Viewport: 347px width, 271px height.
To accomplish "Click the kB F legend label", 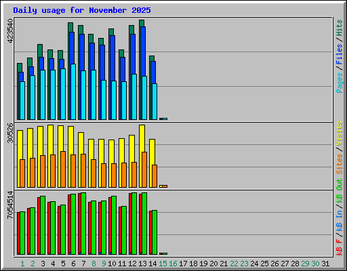I will point(340,247).
